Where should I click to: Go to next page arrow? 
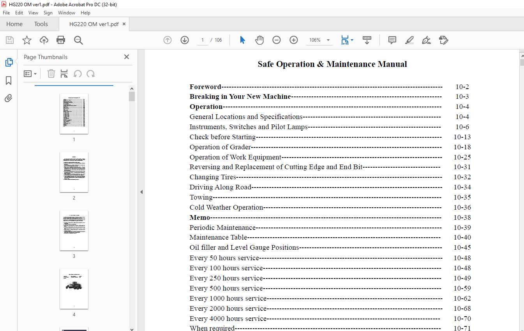coord(185,40)
